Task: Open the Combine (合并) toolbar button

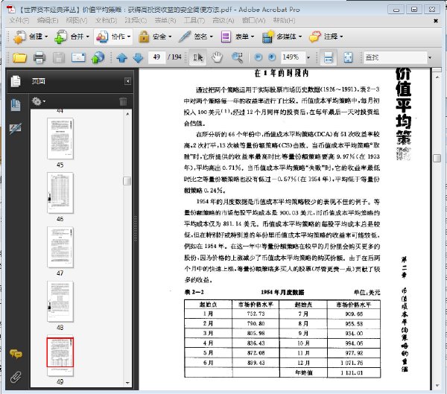Action: point(72,36)
